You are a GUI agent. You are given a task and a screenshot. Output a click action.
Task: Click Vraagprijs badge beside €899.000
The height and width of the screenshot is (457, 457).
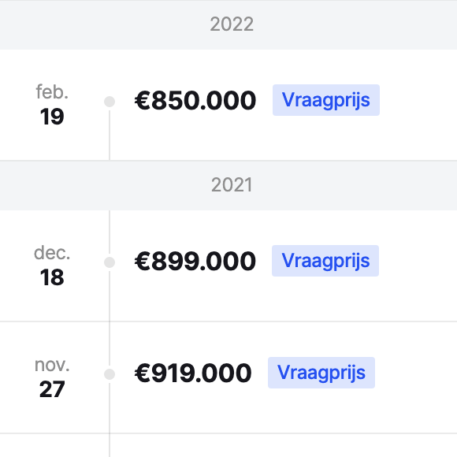[325, 261]
